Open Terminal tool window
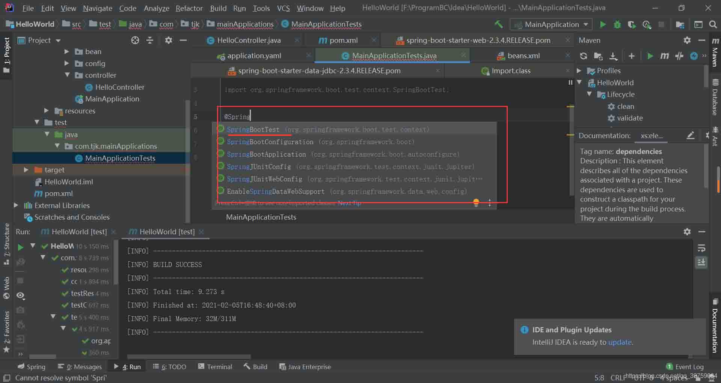The image size is (721, 383). tap(215, 367)
